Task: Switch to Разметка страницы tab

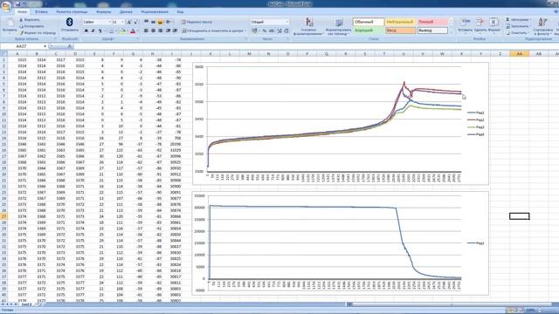Action: click(x=72, y=11)
